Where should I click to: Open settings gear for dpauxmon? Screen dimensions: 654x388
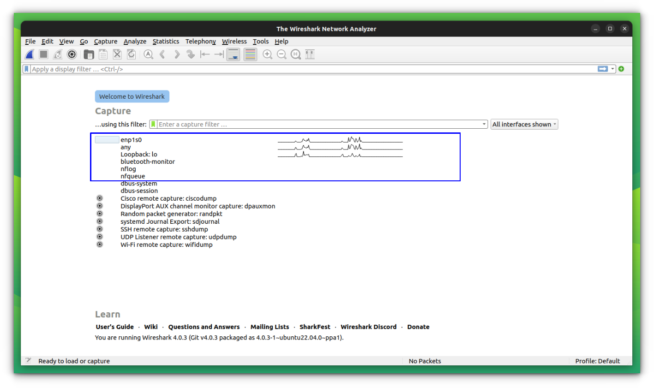100,206
